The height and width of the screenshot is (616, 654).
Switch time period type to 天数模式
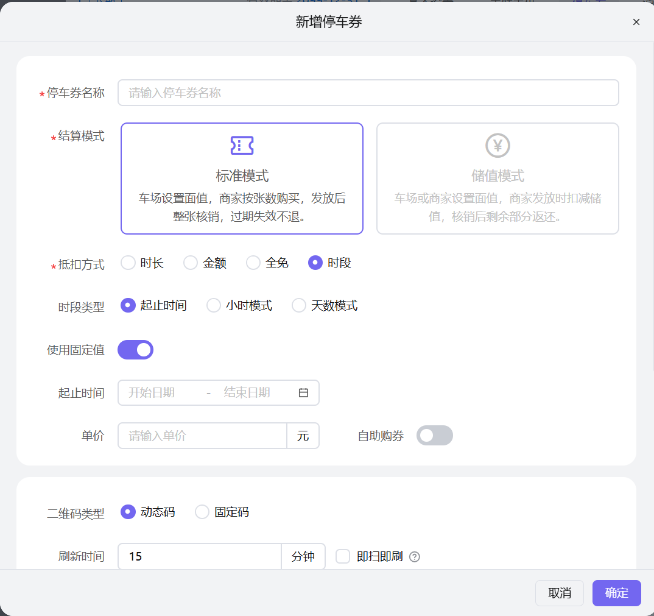298,305
